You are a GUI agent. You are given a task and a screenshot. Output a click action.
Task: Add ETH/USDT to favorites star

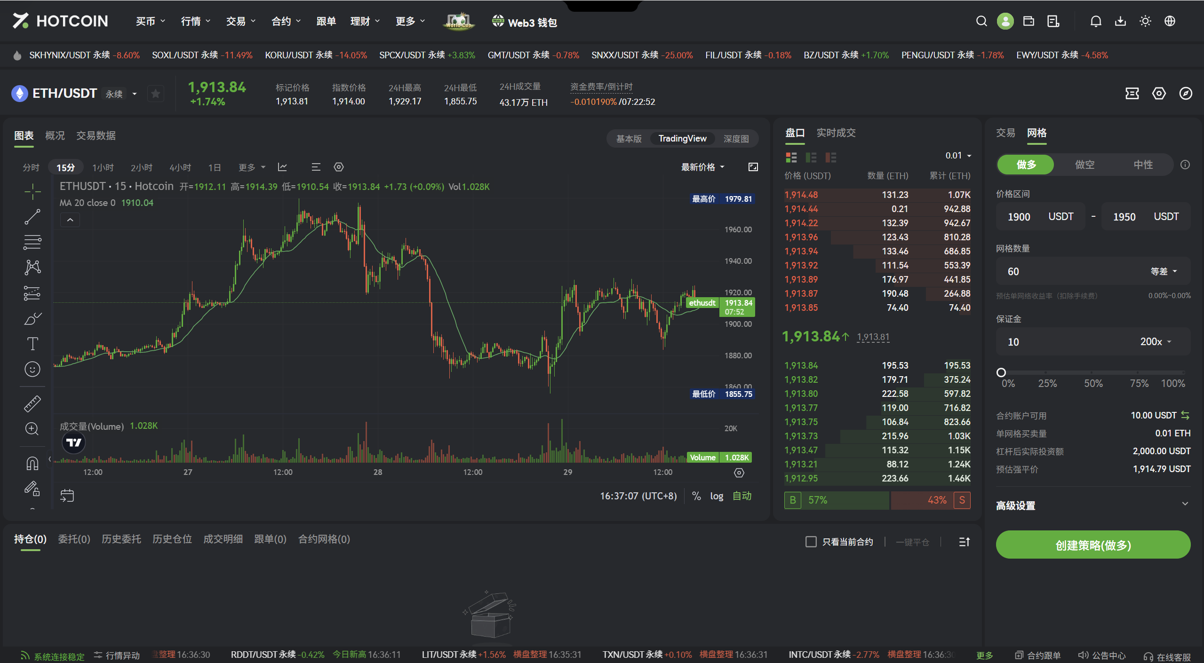(x=156, y=94)
